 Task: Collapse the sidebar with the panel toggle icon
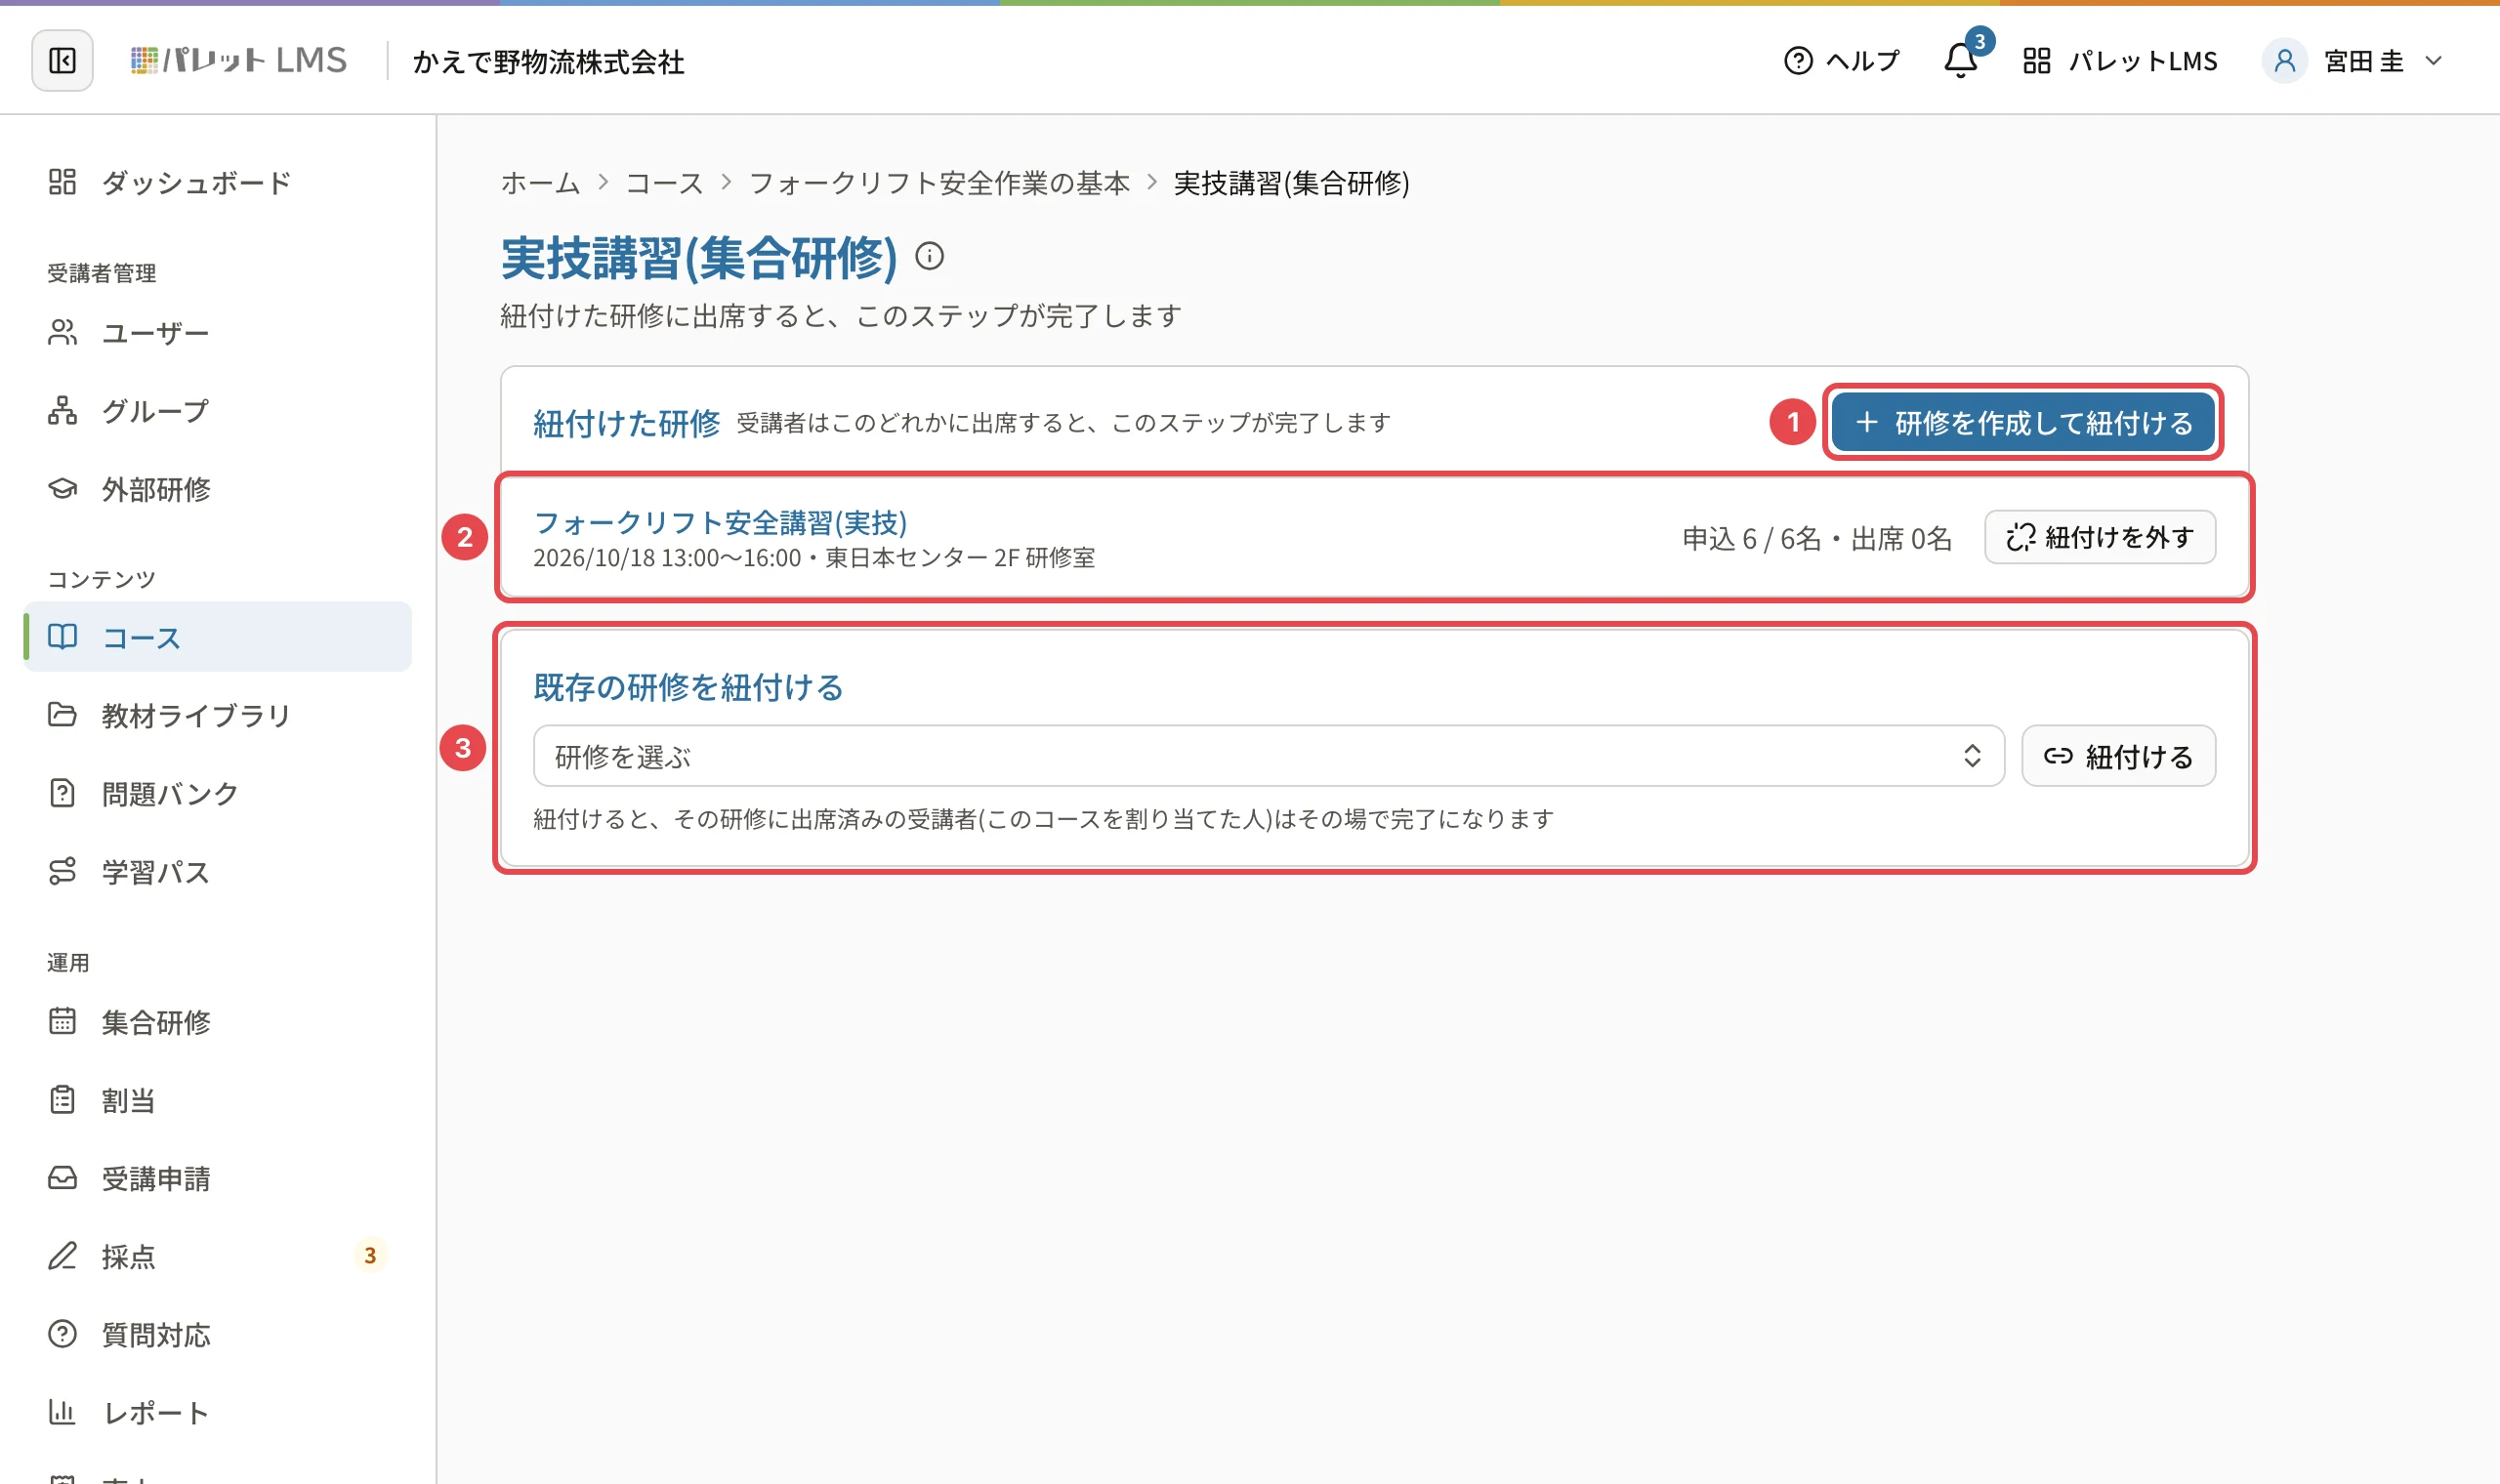[x=62, y=61]
